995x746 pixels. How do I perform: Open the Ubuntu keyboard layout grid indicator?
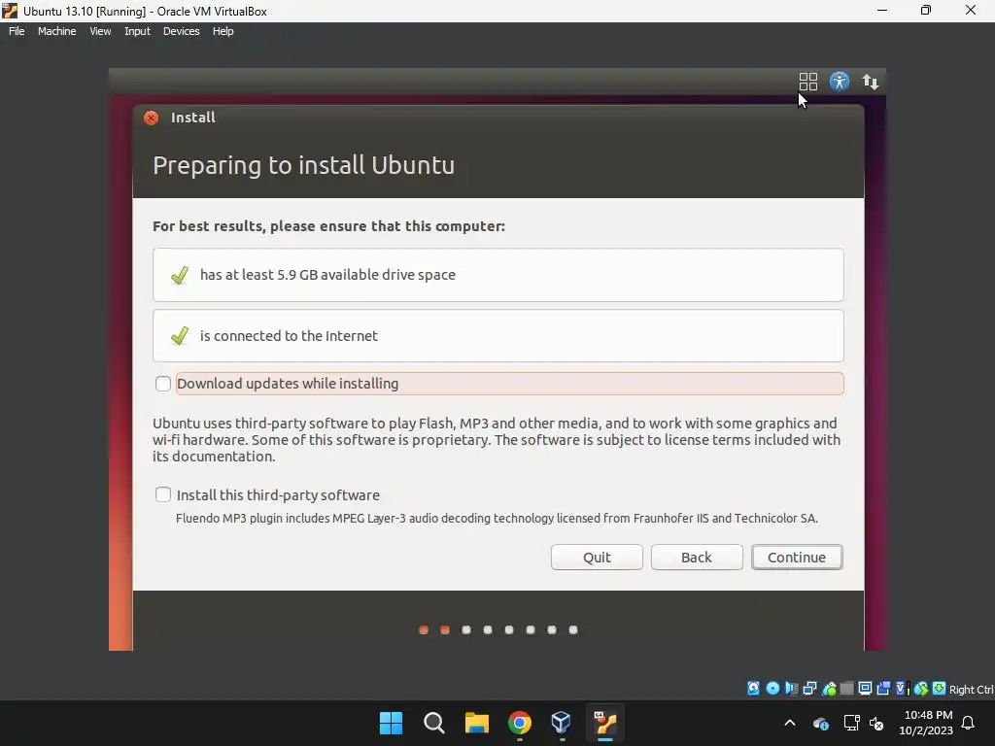coord(807,82)
